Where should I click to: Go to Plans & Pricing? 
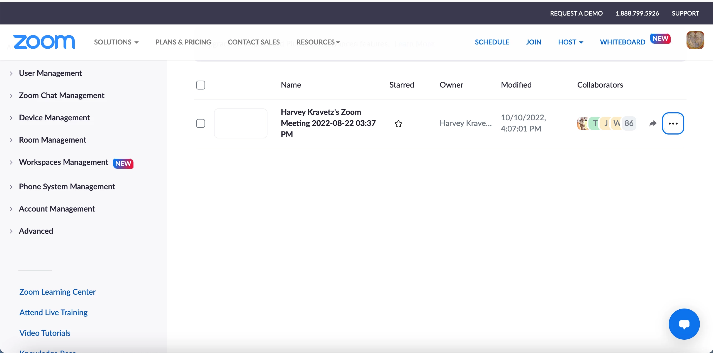click(x=183, y=42)
